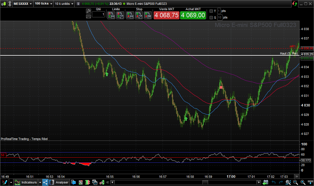Viewport: 314px width, 186px height.
Task: Open the 100 ticks timeframe dropdown
Action: 43,4
